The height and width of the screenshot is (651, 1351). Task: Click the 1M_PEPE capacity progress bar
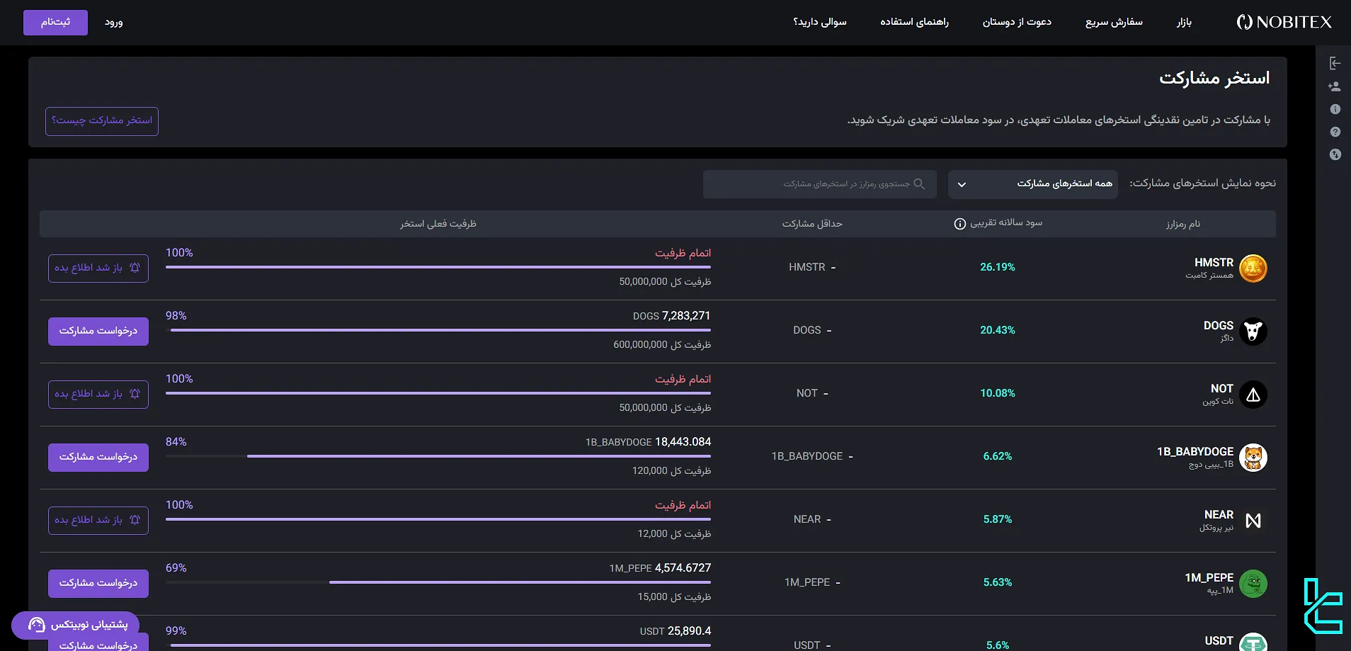tap(438, 582)
